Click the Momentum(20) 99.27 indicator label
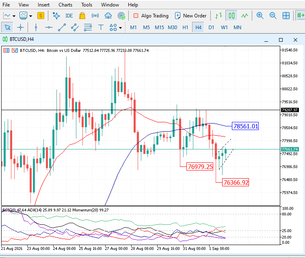Screen dimensions: 305x258 point(91,210)
